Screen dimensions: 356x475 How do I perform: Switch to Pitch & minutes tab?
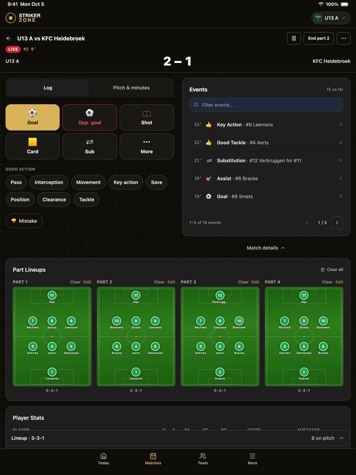tap(131, 88)
